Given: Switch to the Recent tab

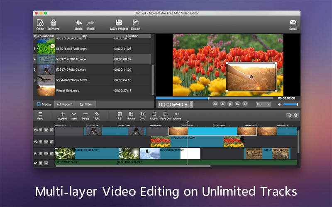Looking at the screenshot, I should (65, 104).
